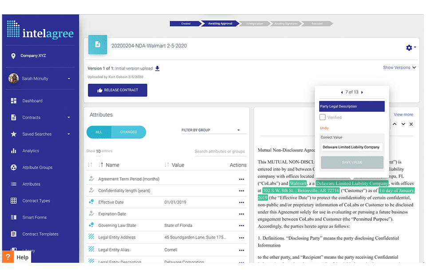This screenshot has width=426, height=277.
Task: Click the Undo link in popup
Action: (x=324, y=128)
